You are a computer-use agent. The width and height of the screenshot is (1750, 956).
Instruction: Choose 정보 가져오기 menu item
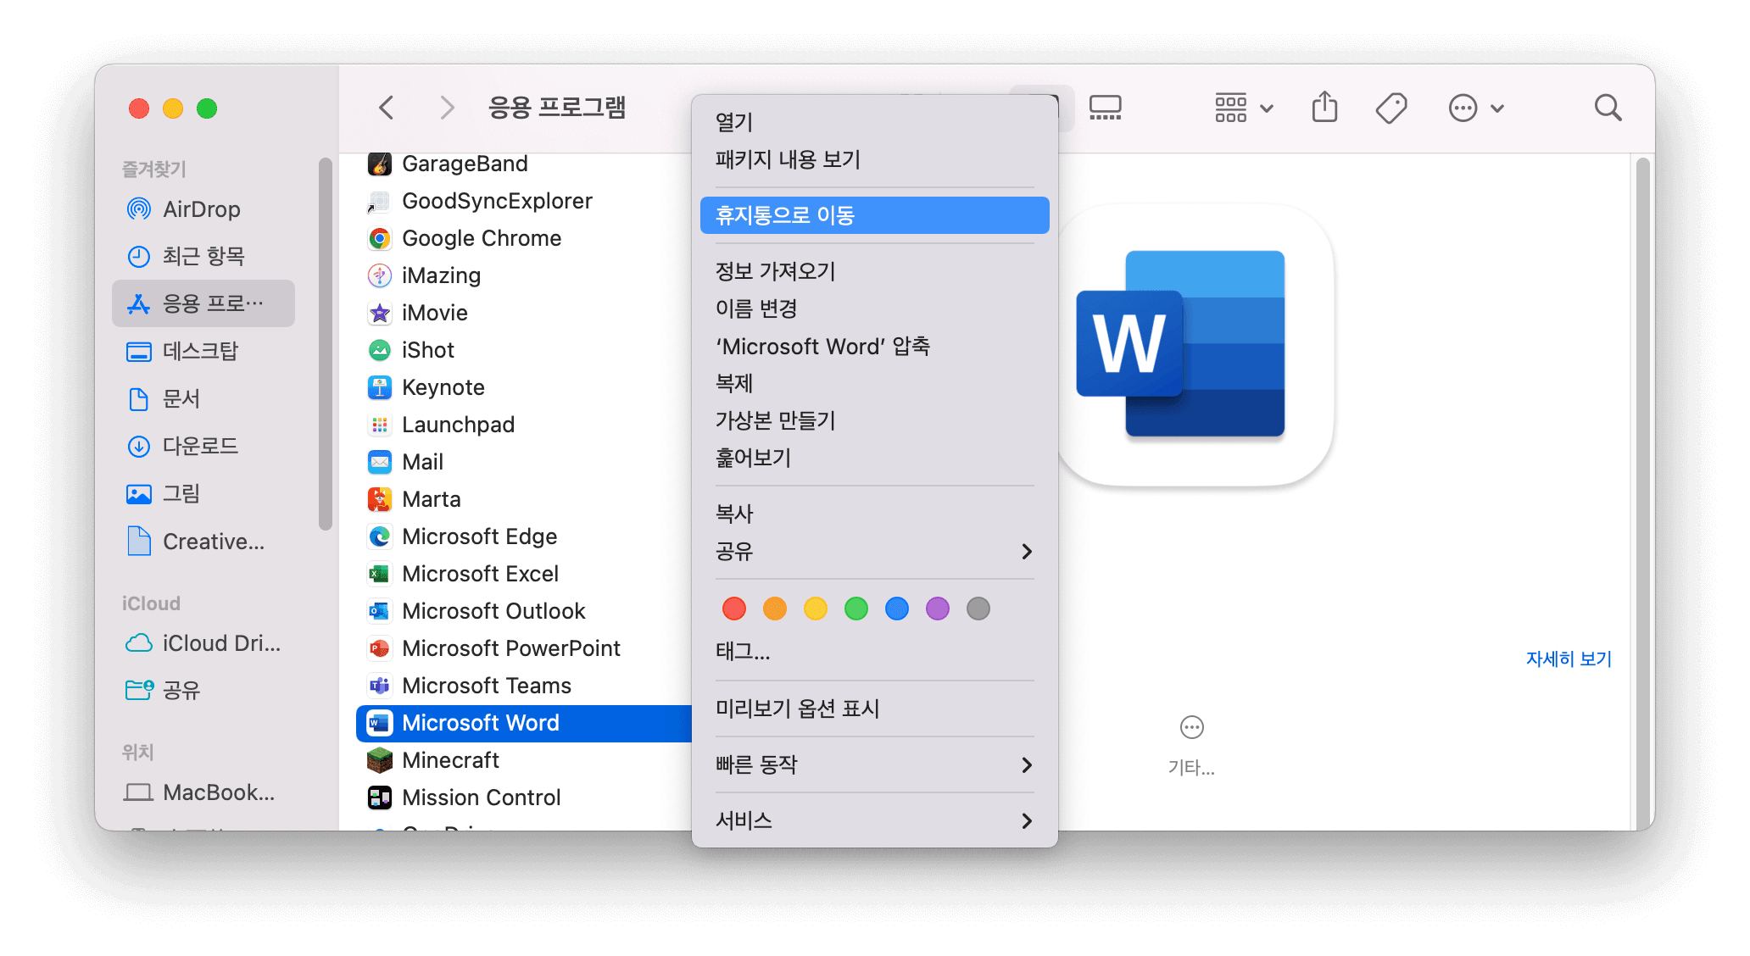point(875,271)
